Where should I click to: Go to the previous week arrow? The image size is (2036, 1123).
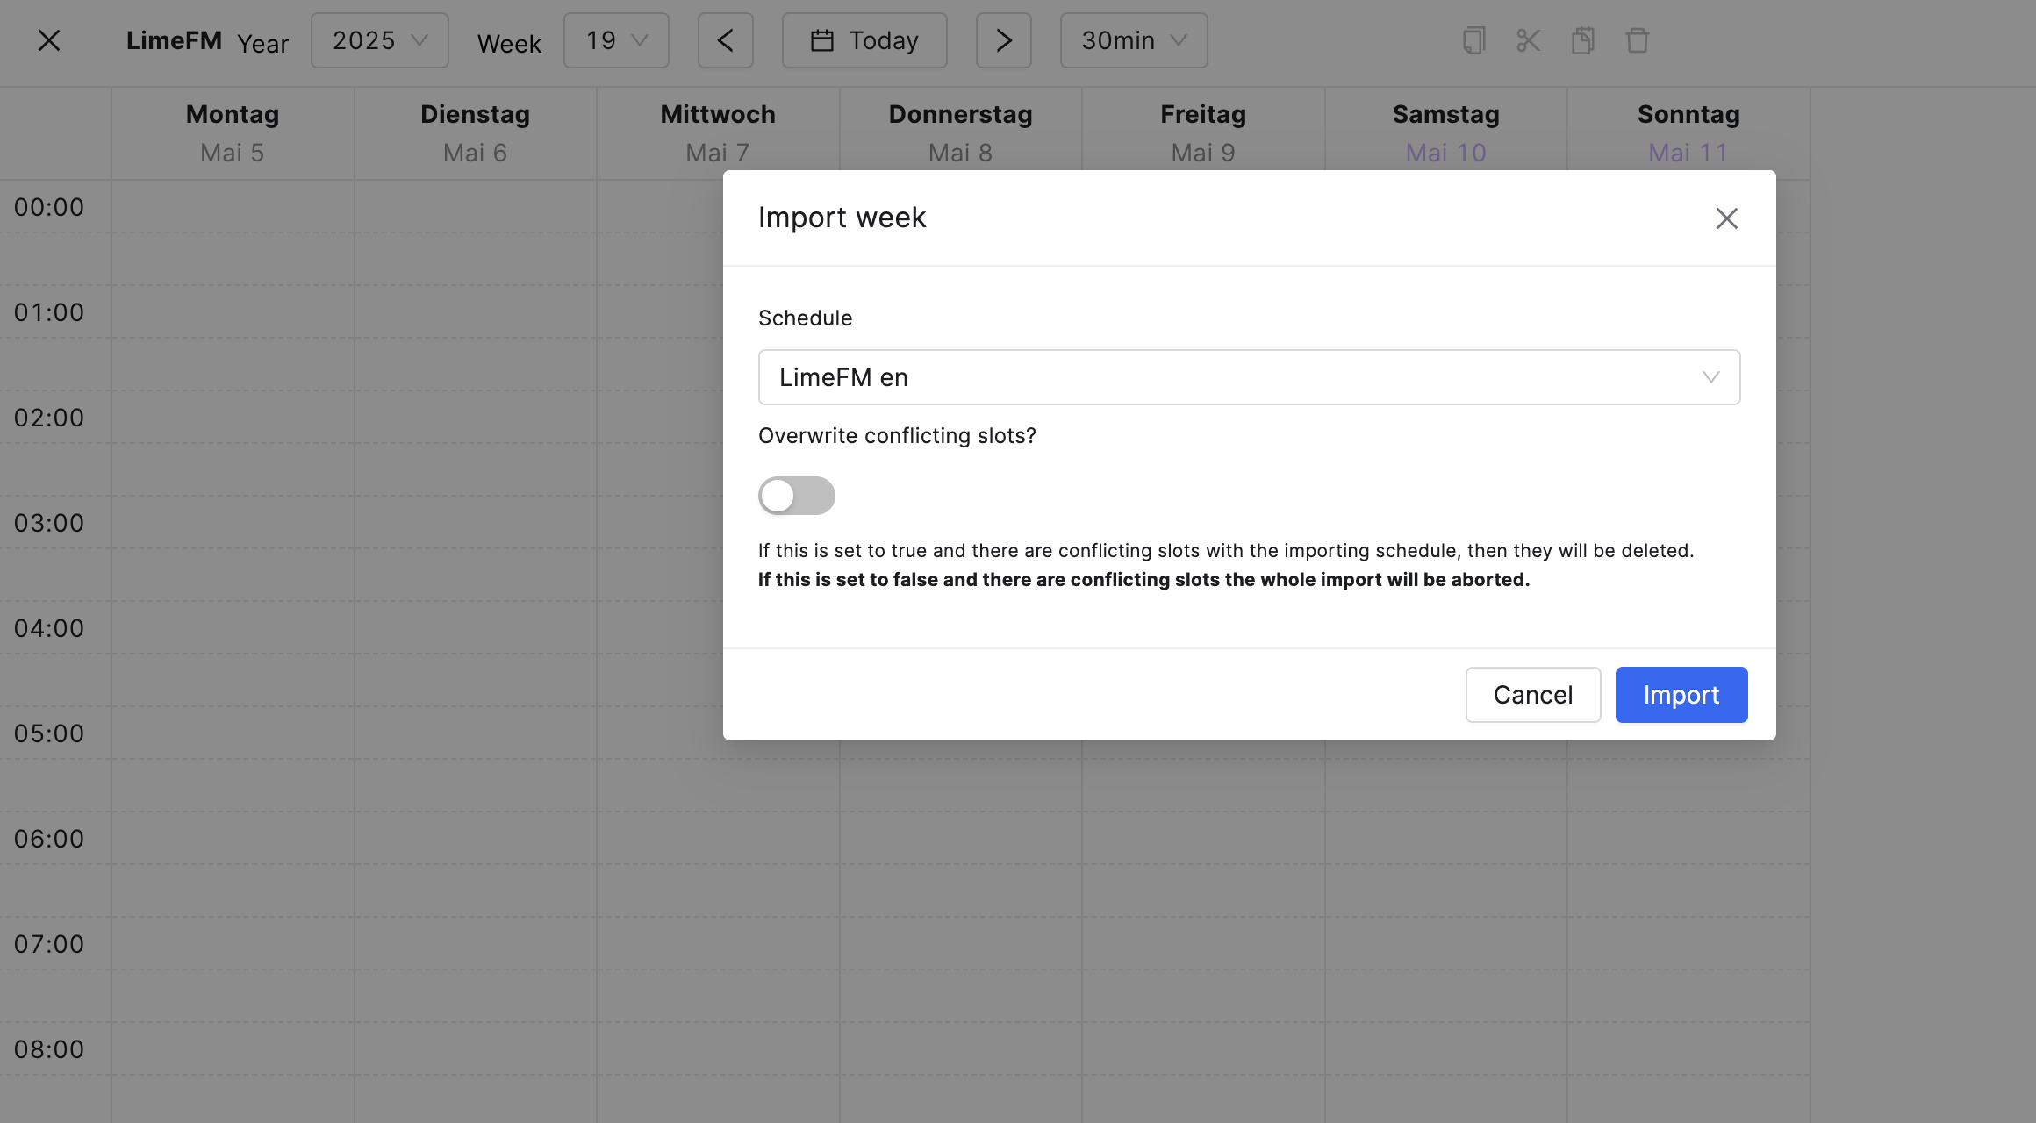coord(725,40)
